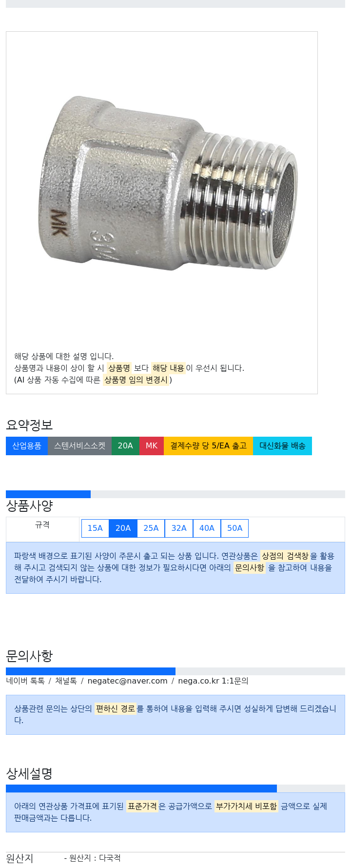Click the green 20A summary tag

tap(125, 446)
